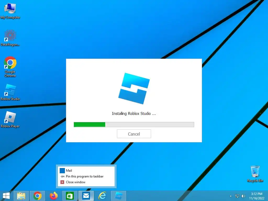Show hidden tray icons arrow
The image size is (268, 201).
pos(231,196)
